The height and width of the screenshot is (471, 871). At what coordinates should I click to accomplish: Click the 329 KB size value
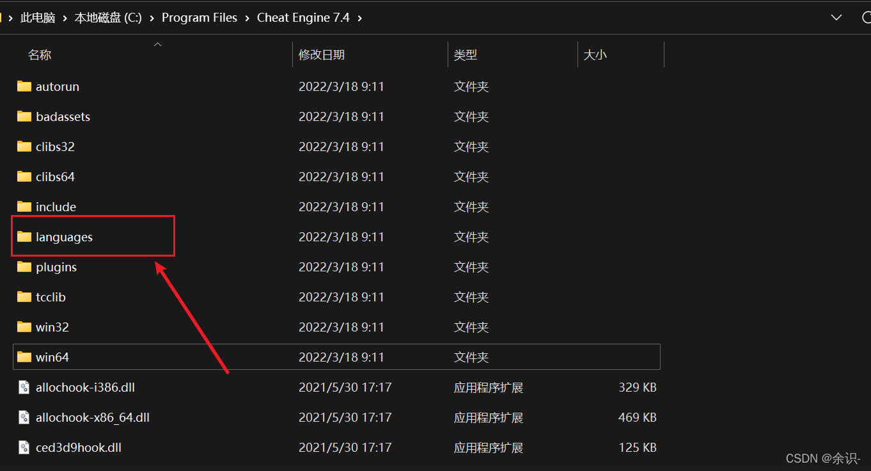(638, 387)
